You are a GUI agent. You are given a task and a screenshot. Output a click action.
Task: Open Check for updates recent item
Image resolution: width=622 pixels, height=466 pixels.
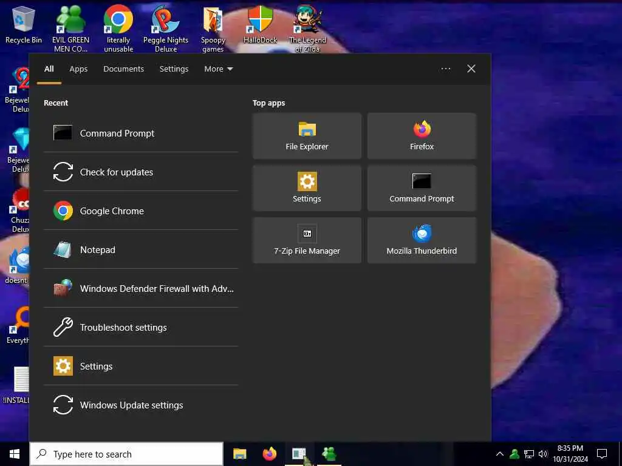coord(141,172)
